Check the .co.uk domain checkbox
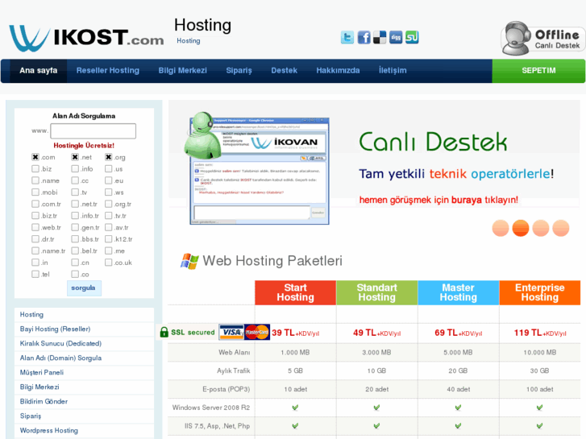Image resolution: width=586 pixels, height=439 pixels. (108, 263)
